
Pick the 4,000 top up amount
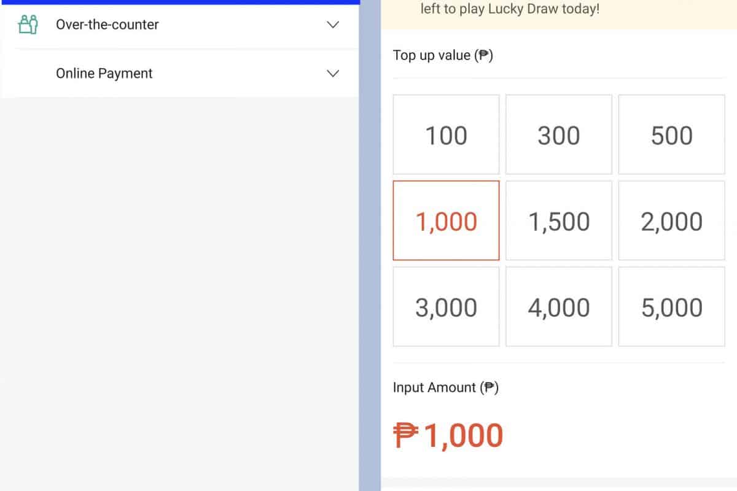point(558,307)
